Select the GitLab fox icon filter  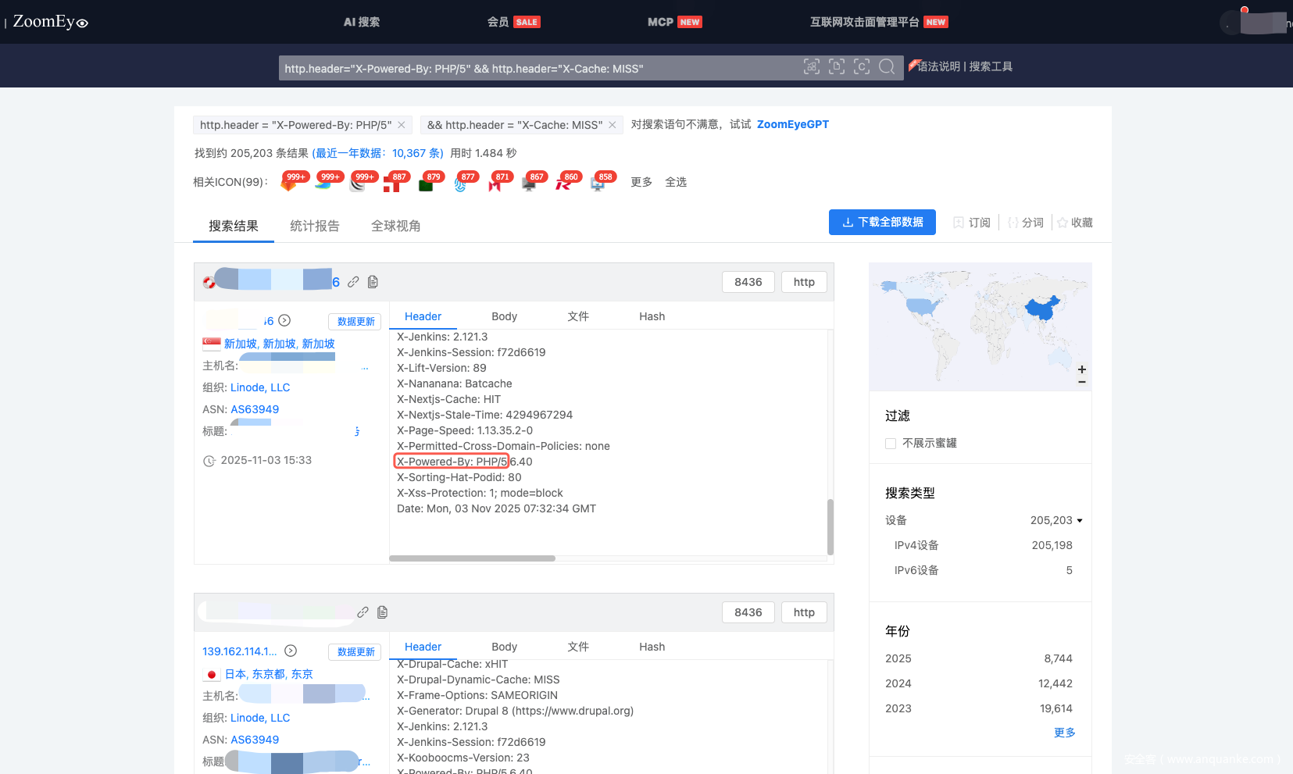pyautogui.click(x=288, y=184)
